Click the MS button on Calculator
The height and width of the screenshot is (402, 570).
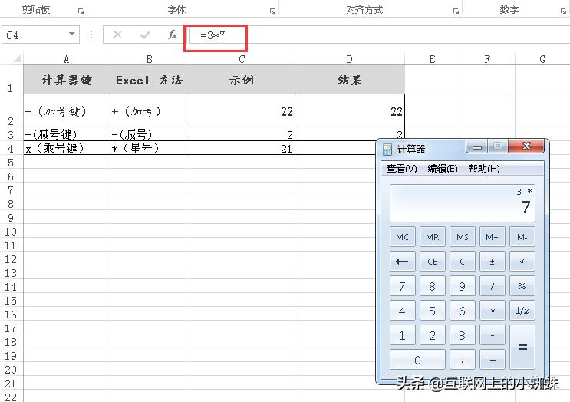pyautogui.click(x=463, y=236)
